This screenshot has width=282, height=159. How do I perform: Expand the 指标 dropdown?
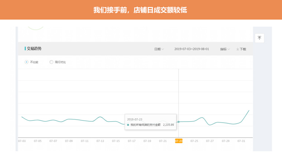click(x=225, y=49)
